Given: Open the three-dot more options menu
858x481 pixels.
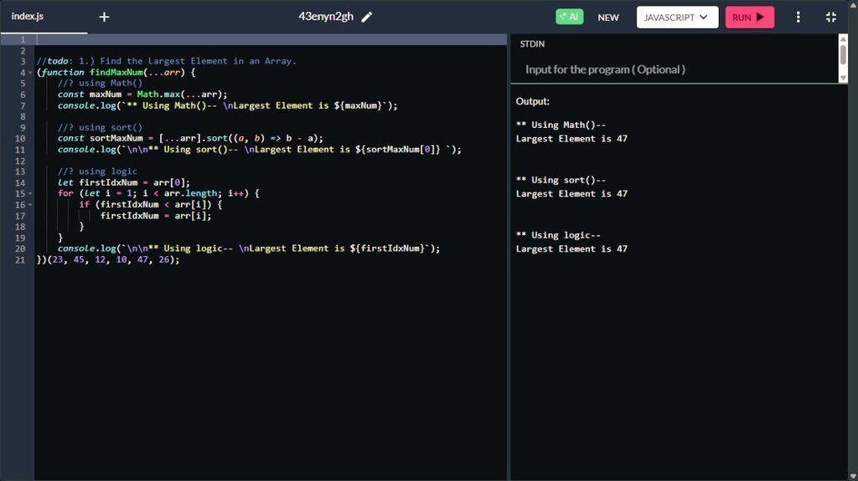Looking at the screenshot, I should [798, 17].
